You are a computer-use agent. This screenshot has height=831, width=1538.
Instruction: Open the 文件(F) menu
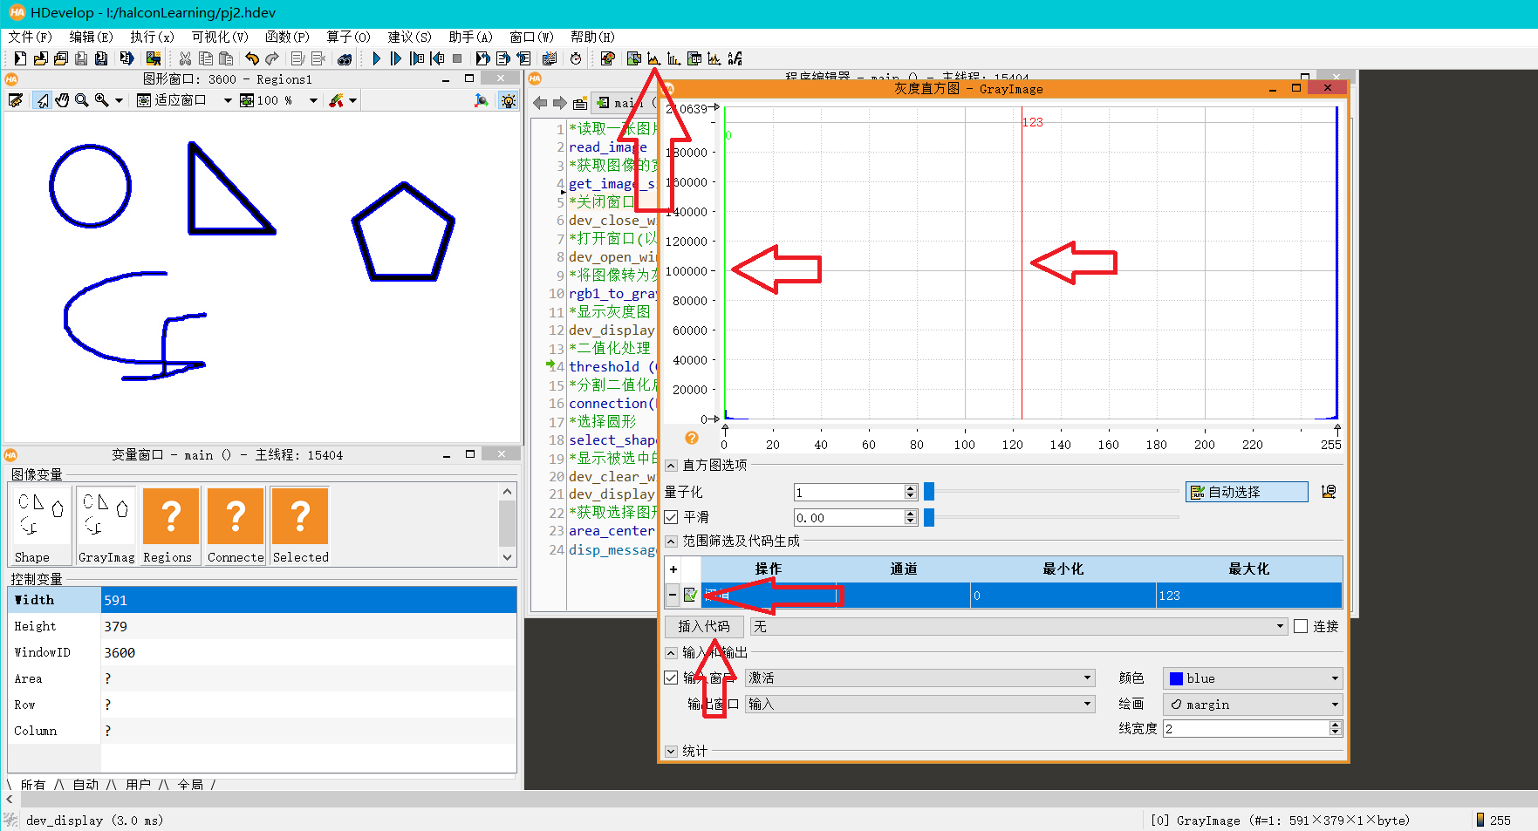coord(30,37)
